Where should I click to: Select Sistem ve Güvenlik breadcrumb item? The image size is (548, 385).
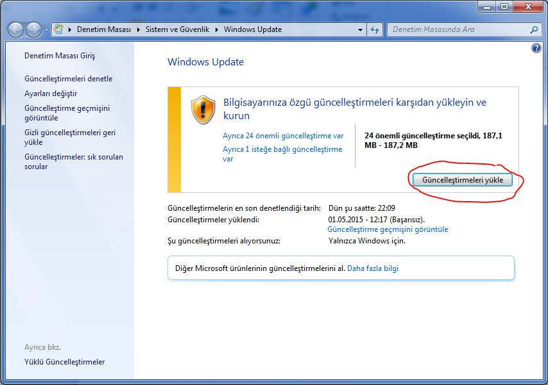tap(177, 29)
